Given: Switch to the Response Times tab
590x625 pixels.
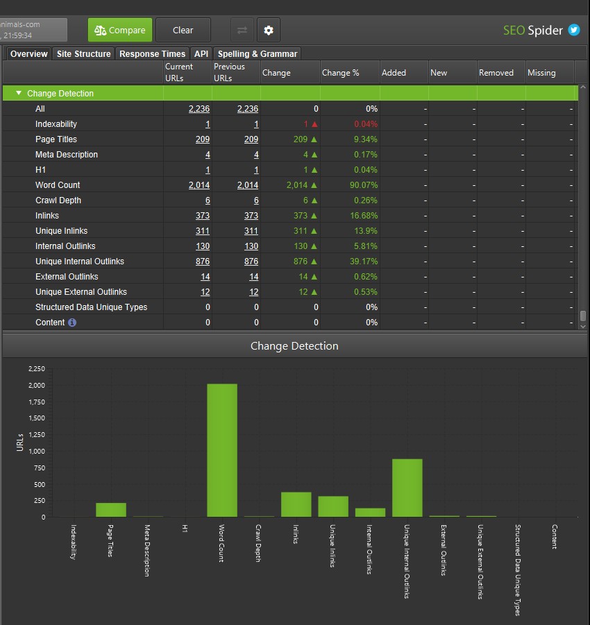Looking at the screenshot, I should [152, 53].
